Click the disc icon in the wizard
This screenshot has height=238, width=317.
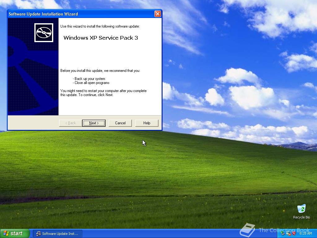[44, 33]
